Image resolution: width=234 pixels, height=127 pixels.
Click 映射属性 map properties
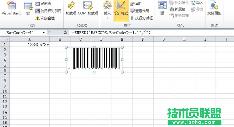[179, 3]
